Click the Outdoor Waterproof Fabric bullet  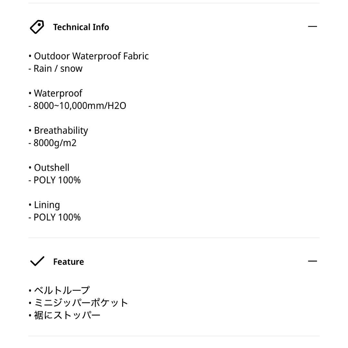[x=88, y=56]
